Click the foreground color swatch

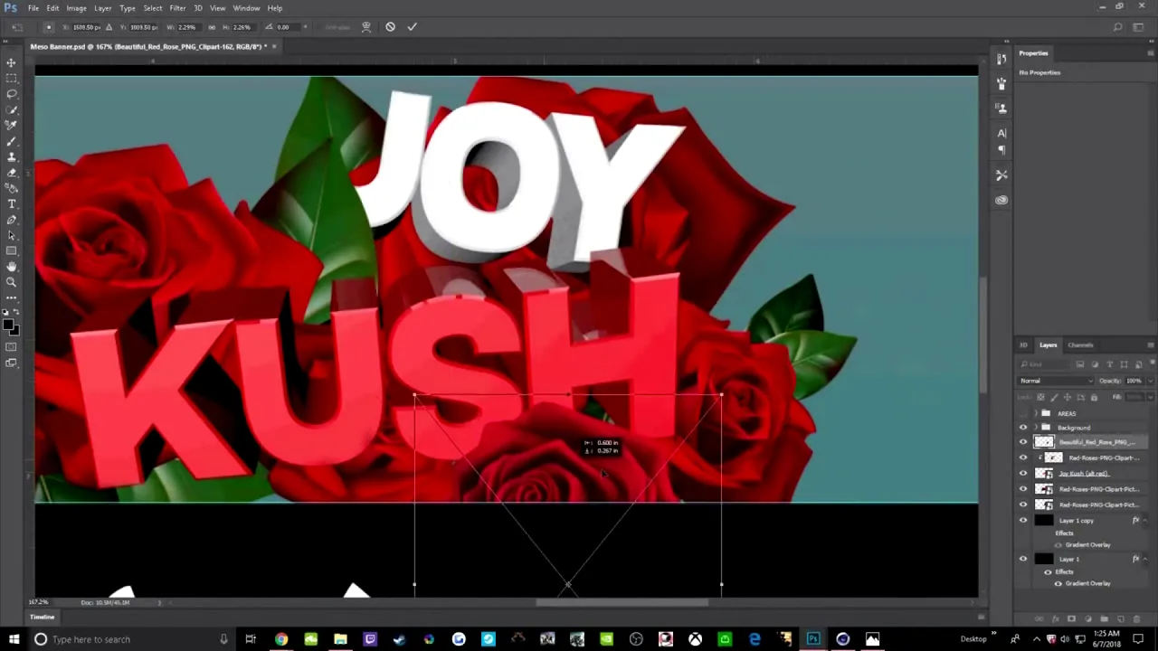click(8, 325)
